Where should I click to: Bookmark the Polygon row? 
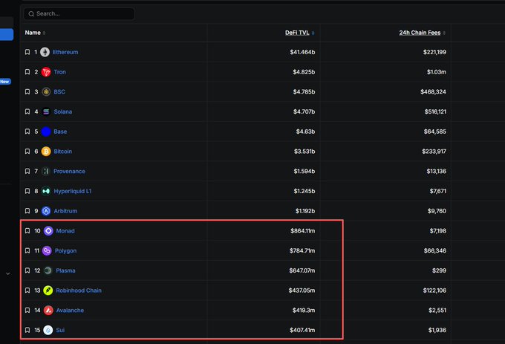(x=27, y=251)
